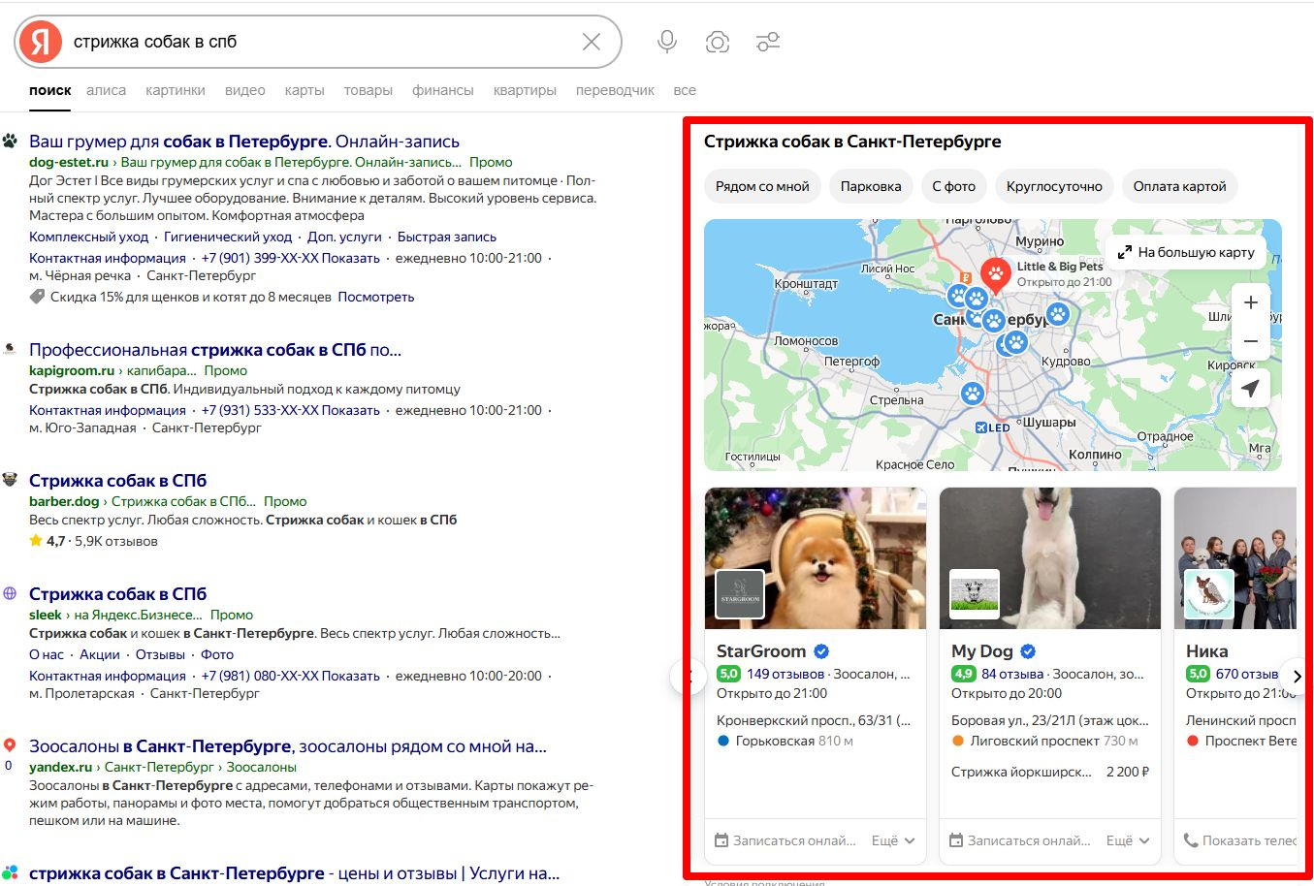Click the StarGroom pomeranian photo thumbnail
Viewport: 1314px width, 886px height.
pos(816,557)
